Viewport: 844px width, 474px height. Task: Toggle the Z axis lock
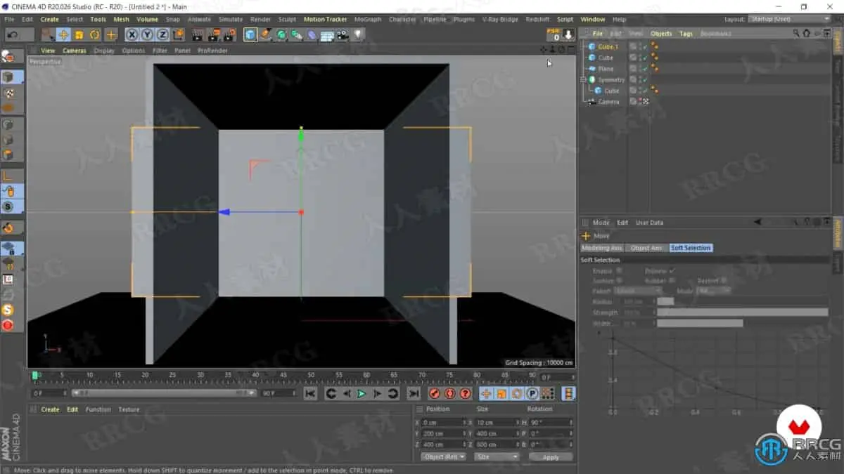162,34
